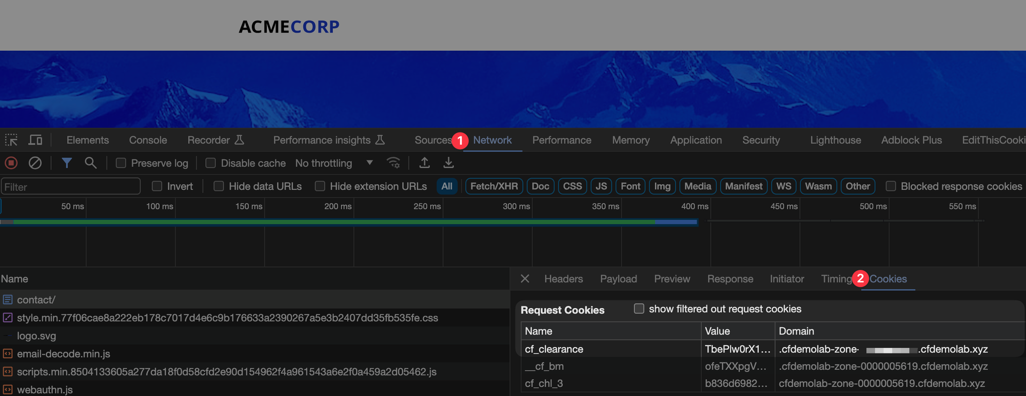1026x396 pixels.
Task: Check the Invert filter checkbox
Action: click(x=157, y=186)
